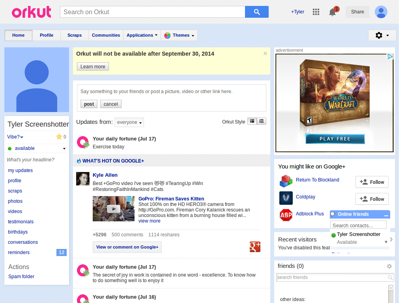The height and width of the screenshot is (303, 404).
Task: Open the Scraps tab
Action: (75, 35)
